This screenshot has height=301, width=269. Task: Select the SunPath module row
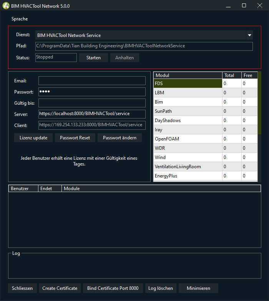coord(205,111)
